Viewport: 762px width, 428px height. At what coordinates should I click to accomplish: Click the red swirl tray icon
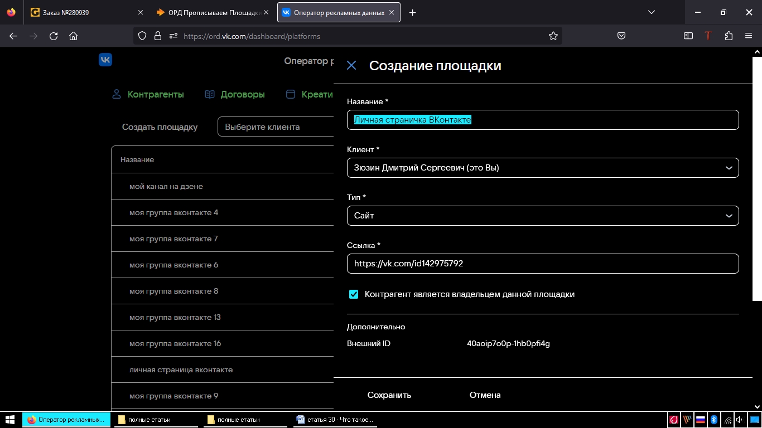[x=674, y=420]
